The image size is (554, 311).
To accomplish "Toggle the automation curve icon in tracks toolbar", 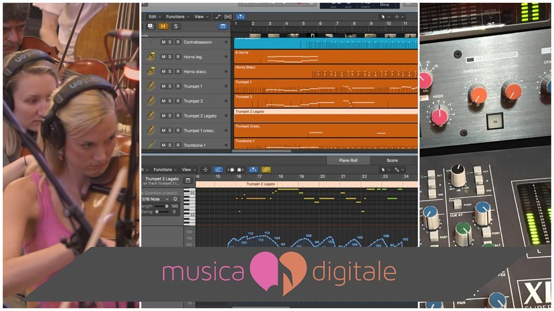I will click(219, 17).
